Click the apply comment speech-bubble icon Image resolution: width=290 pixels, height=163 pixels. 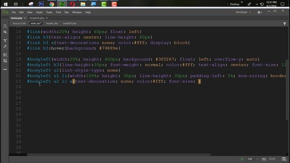click(x=5, y=55)
